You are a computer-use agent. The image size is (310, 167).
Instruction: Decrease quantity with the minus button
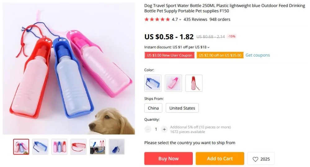click(x=148, y=129)
